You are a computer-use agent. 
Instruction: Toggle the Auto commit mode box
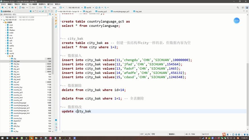tap(54, 8)
